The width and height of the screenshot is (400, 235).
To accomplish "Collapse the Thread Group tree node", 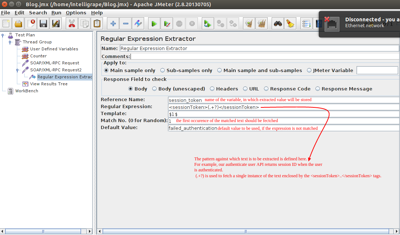I will click(x=10, y=42).
